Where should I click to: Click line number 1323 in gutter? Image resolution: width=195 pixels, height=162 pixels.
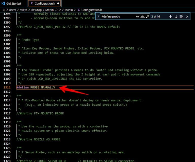[7, 139]
